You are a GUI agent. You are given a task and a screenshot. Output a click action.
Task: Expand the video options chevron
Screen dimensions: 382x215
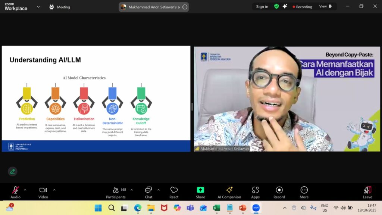tap(54, 190)
